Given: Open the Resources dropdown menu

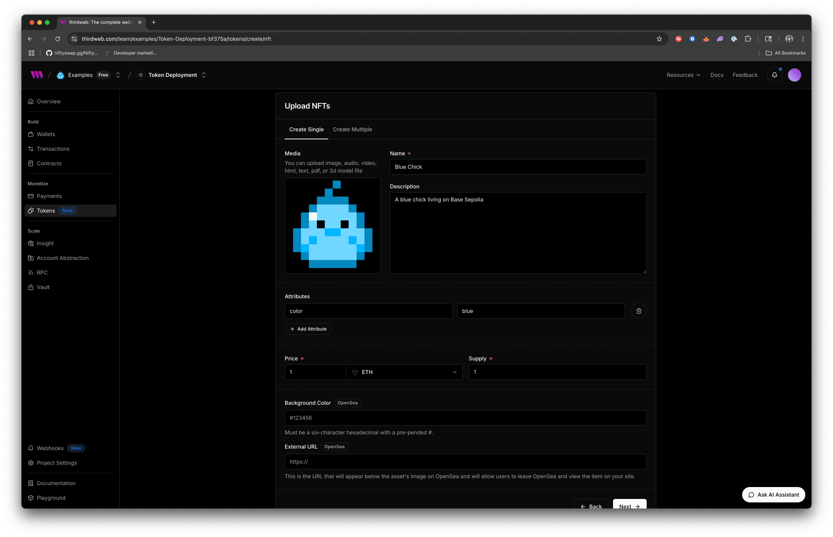Looking at the screenshot, I should [684, 75].
